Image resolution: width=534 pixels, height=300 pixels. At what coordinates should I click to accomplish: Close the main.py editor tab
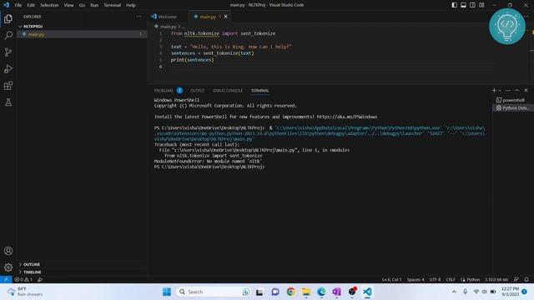pos(225,17)
